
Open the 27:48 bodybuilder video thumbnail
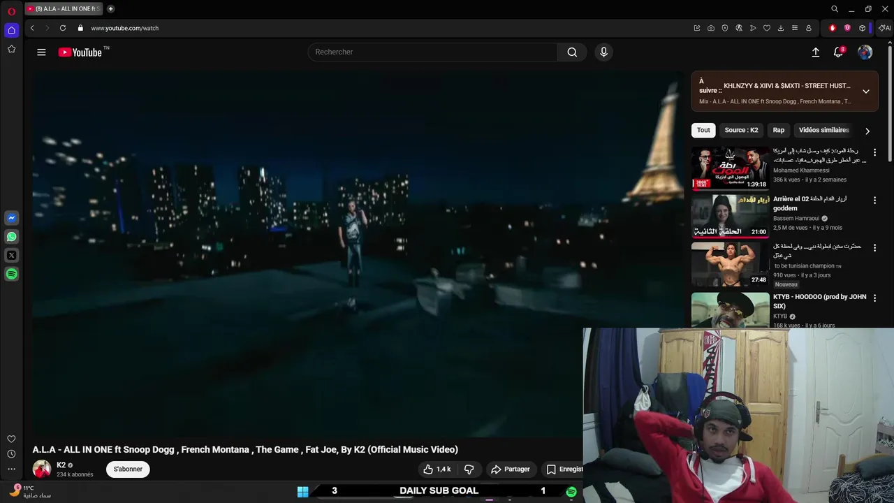pos(730,264)
